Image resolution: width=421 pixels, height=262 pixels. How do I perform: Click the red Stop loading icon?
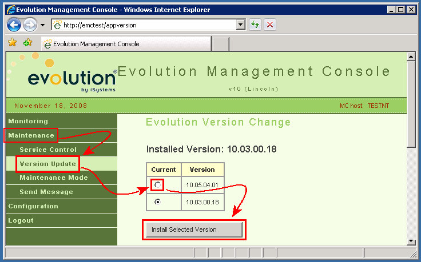tap(270, 25)
